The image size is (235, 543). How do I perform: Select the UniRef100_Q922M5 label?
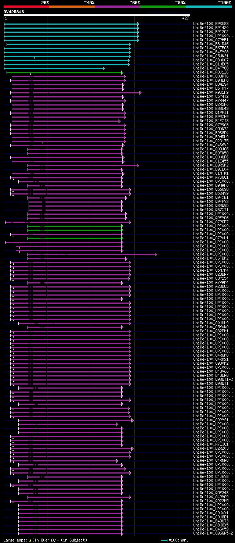click(211, 501)
